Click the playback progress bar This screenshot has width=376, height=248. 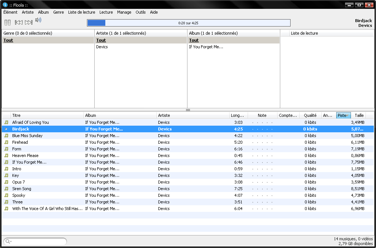pos(189,23)
